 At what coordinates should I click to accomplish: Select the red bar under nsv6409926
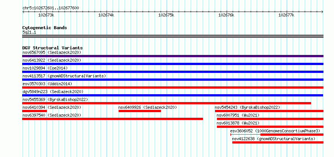(140, 111)
